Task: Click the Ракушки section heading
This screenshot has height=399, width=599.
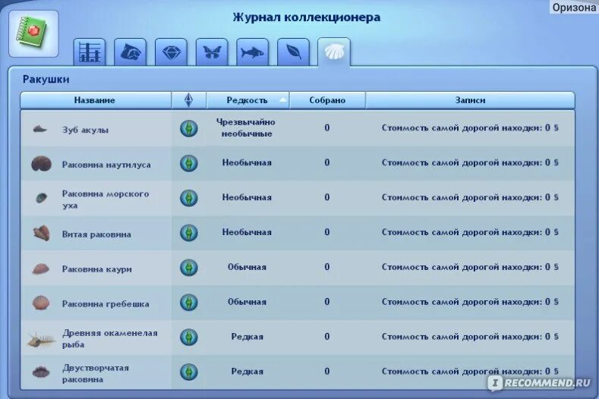Action: pos(46,80)
